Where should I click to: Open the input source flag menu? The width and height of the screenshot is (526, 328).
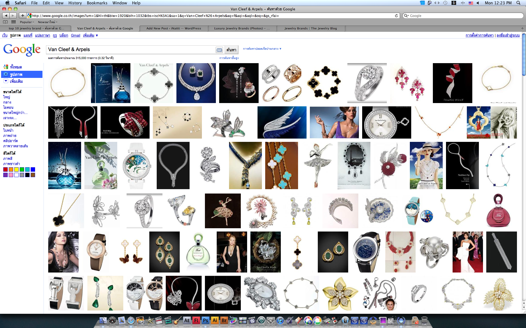click(x=471, y=3)
